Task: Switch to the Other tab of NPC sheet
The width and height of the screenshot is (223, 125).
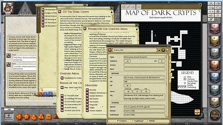Action: click(170, 78)
